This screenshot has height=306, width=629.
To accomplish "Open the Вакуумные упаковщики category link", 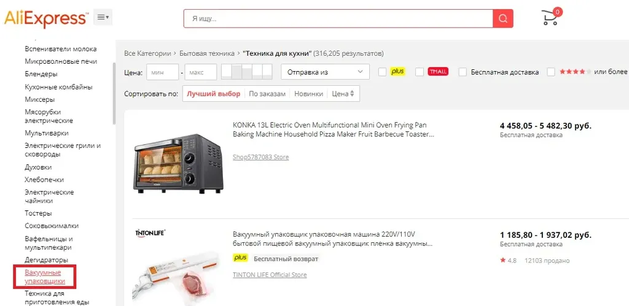I will point(44,277).
